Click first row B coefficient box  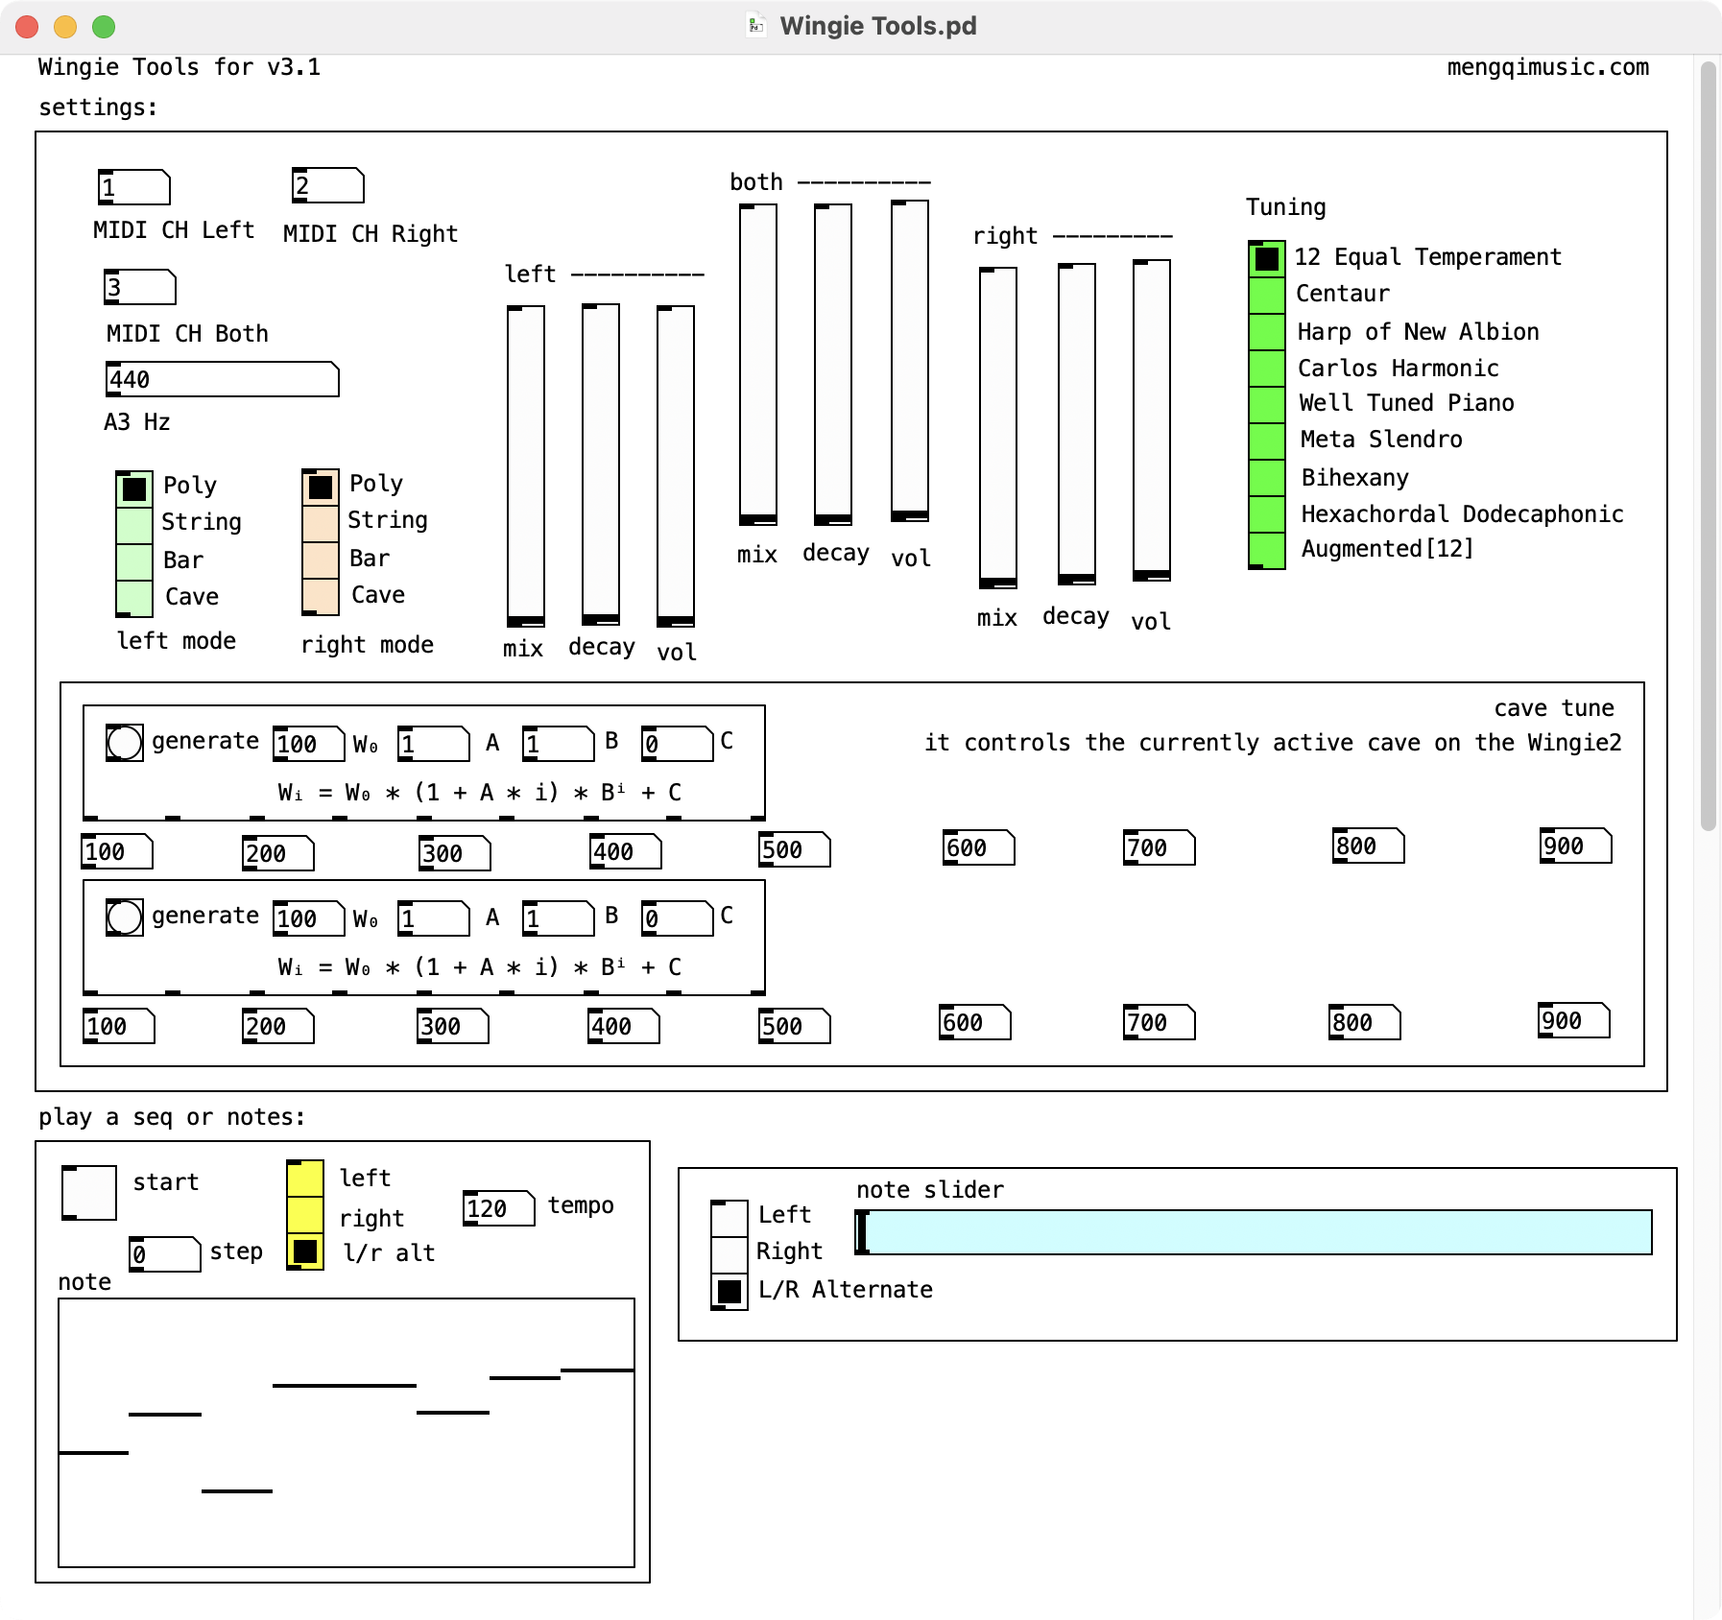559,744
